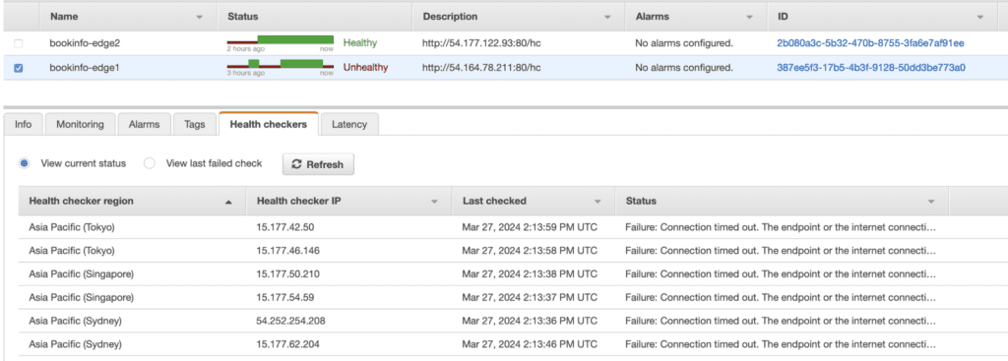The height and width of the screenshot is (361, 1008).
Task: Click failure status for checker 15.177.42.50
Action: coord(781,227)
